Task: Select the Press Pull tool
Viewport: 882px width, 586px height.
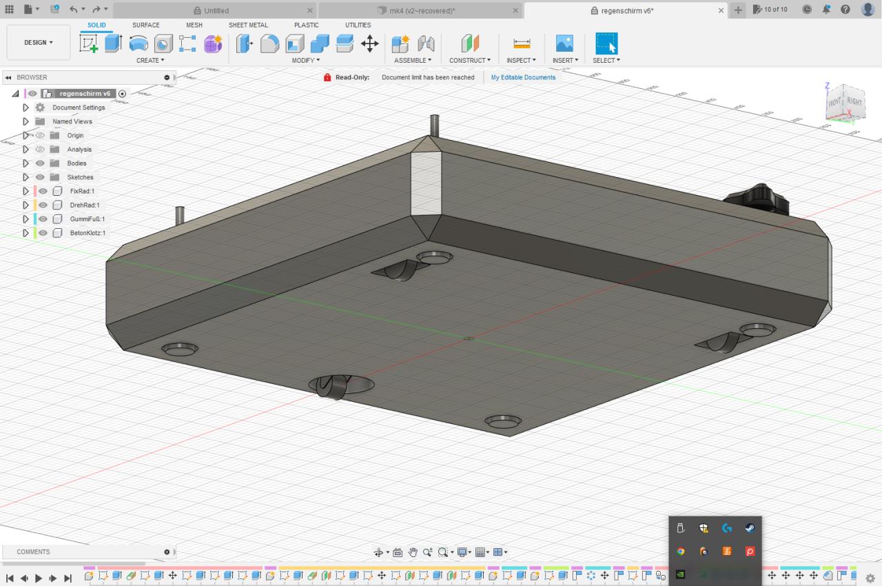Action: (x=245, y=44)
